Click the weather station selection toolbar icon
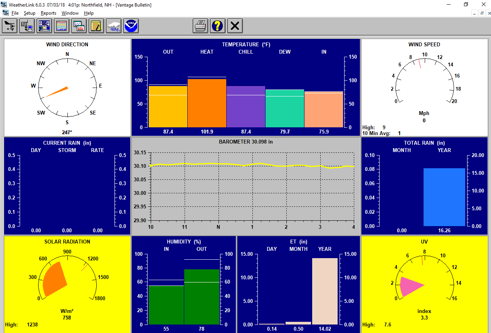The image size is (491, 333). click(x=10, y=26)
